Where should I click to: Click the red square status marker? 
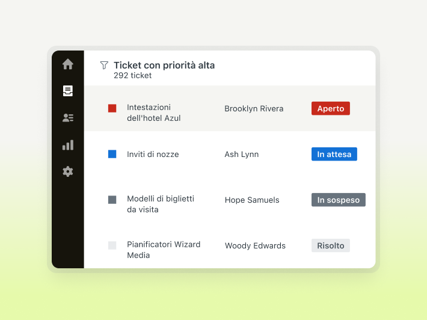pyautogui.click(x=112, y=108)
